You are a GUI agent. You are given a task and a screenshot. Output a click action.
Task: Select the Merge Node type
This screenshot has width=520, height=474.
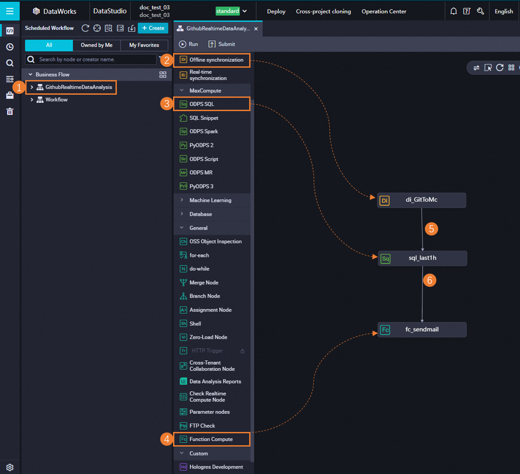(x=212, y=283)
